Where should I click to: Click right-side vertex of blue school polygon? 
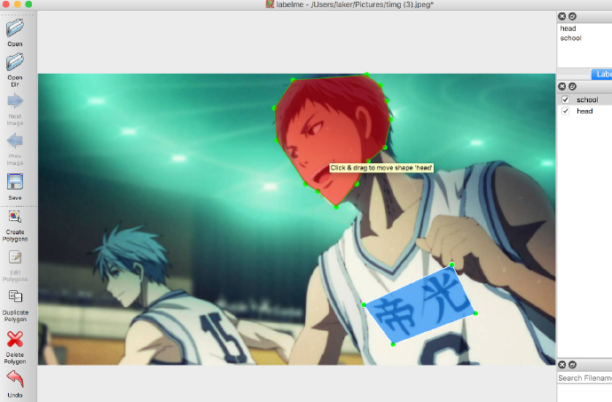coord(475,313)
